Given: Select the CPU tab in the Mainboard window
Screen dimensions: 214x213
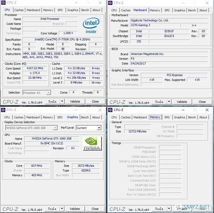Looking at the screenshot, I should (114, 10).
